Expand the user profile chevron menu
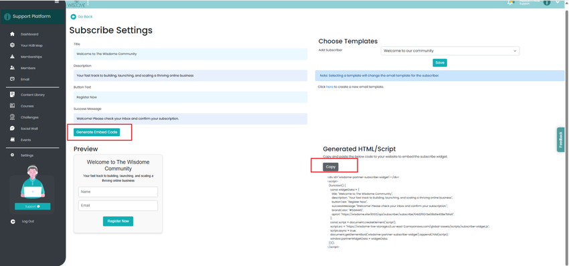 coord(558,2)
